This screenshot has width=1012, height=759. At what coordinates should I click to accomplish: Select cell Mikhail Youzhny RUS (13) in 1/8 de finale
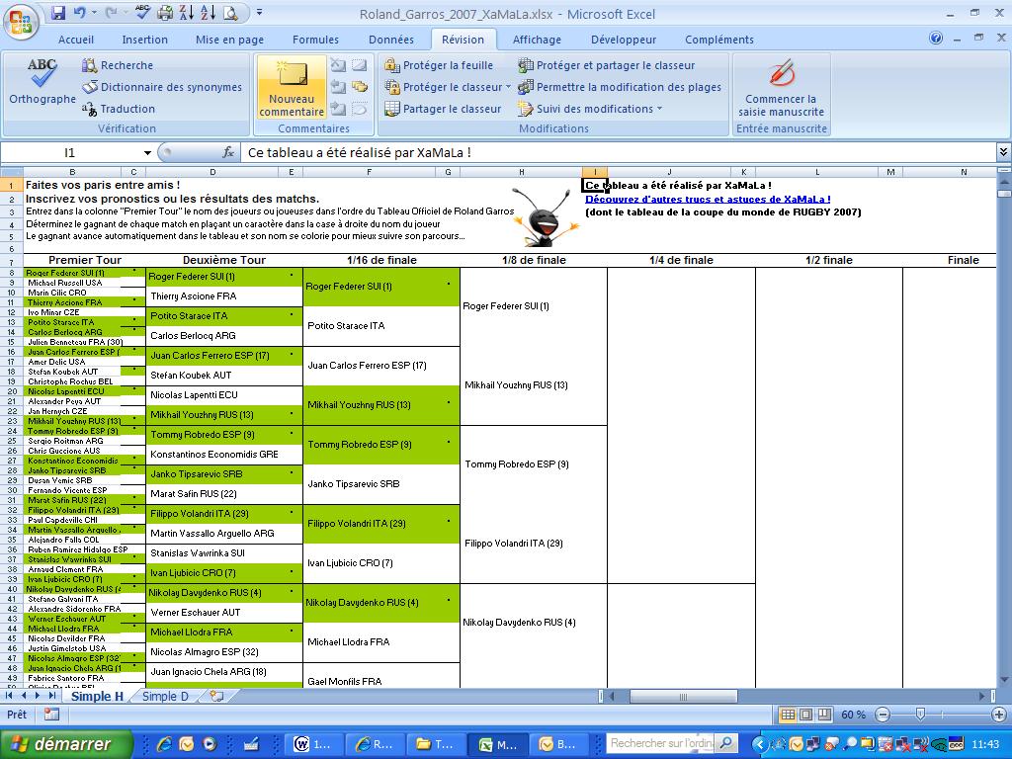tap(535, 385)
